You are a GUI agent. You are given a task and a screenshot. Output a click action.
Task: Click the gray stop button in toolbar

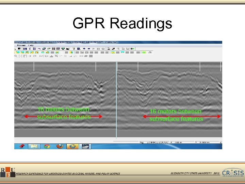tap(103, 49)
